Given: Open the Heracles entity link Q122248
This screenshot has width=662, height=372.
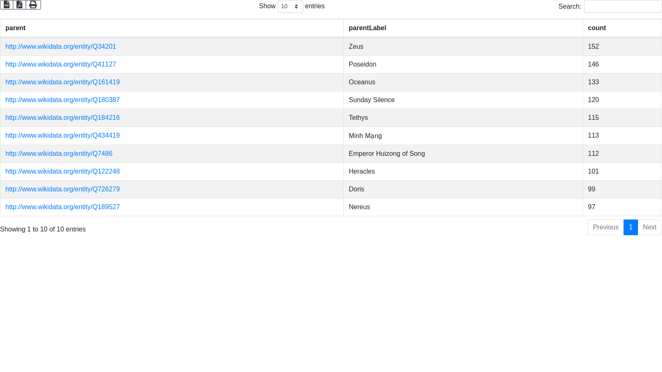Looking at the screenshot, I should click(62, 172).
